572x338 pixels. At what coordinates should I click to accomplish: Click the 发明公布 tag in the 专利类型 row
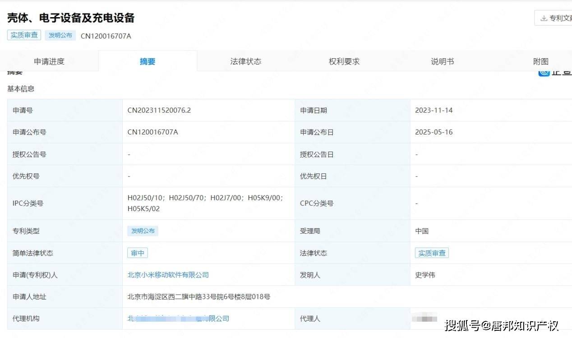click(143, 231)
